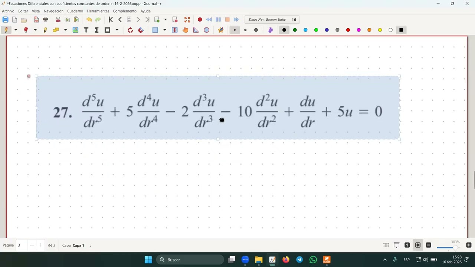Click the page number input field
Image resolution: width=475 pixels, height=267 pixels.
pyautogui.click(x=22, y=245)
